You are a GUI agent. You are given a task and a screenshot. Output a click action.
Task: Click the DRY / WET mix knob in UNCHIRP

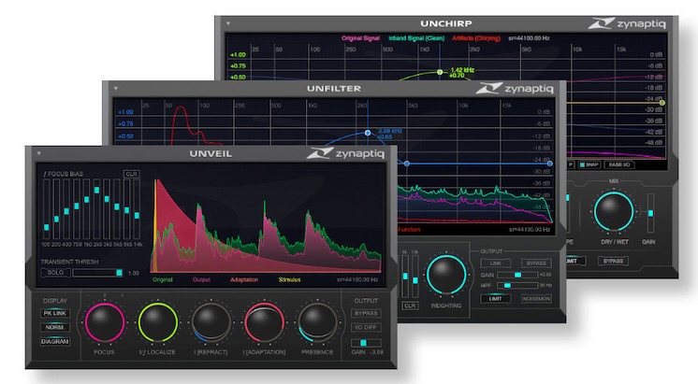[614, 211]
